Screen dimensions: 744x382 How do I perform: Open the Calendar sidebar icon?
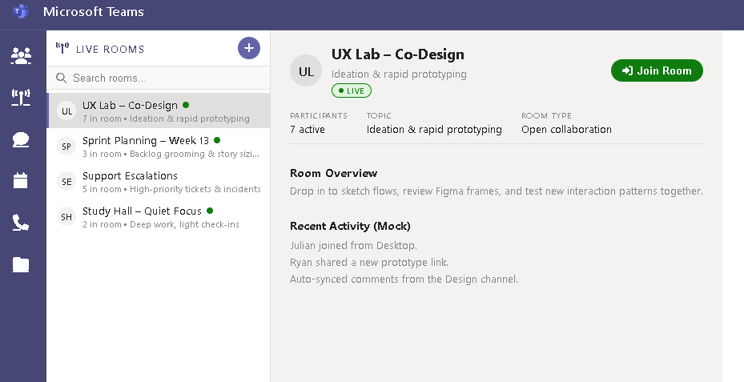coord(21,181)
